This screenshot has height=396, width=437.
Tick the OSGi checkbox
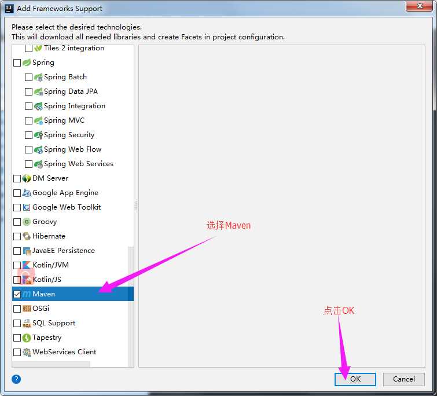(17, 309)
